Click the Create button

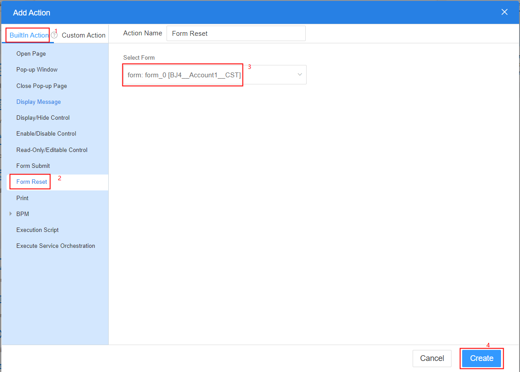[x=482, y=358]
